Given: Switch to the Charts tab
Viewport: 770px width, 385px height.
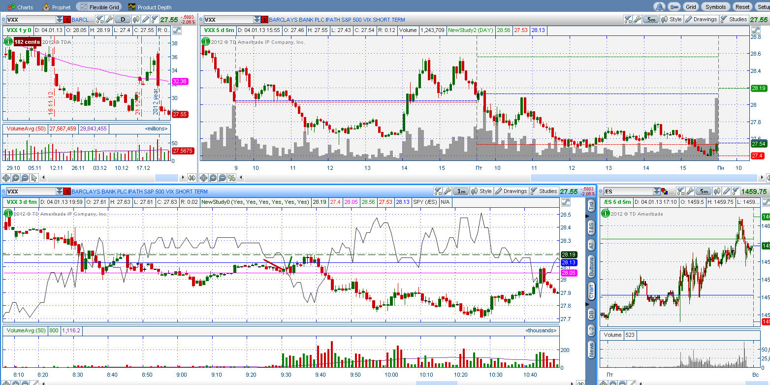Looking at the screenshot, I should coord(21,7).
